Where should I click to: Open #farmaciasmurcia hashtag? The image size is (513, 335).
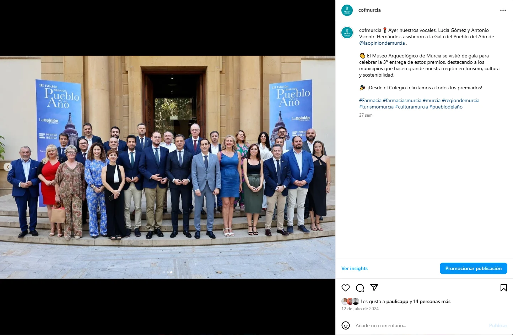tap(402, 100)
